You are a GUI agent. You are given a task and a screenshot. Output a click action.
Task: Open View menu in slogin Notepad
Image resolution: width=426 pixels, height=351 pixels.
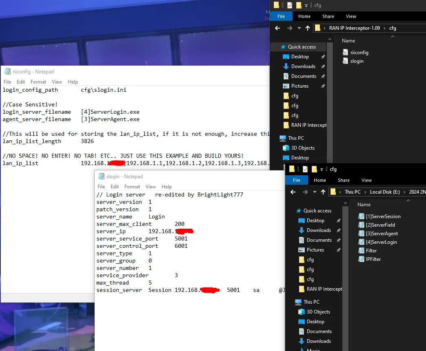point(151,186)
